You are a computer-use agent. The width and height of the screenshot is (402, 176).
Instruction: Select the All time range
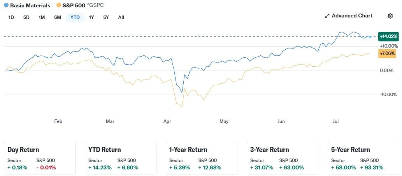click(x=121, y=17)
